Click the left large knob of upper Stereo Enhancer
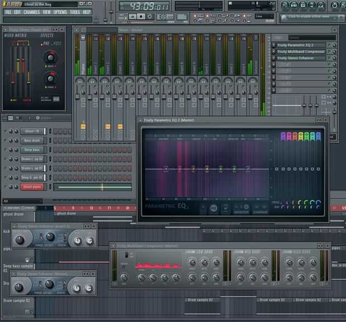This screenshot has width=346, height=322. [20, 239]
